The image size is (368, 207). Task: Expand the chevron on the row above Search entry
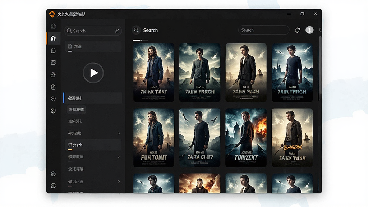tap(119, 133)
